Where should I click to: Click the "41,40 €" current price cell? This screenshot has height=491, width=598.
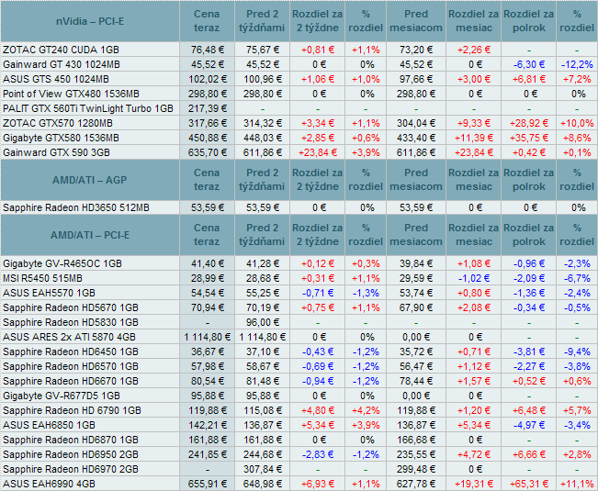click(x=208, y=263)
